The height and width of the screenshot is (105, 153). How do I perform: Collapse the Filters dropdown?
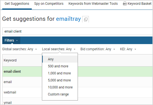(11, 40)
